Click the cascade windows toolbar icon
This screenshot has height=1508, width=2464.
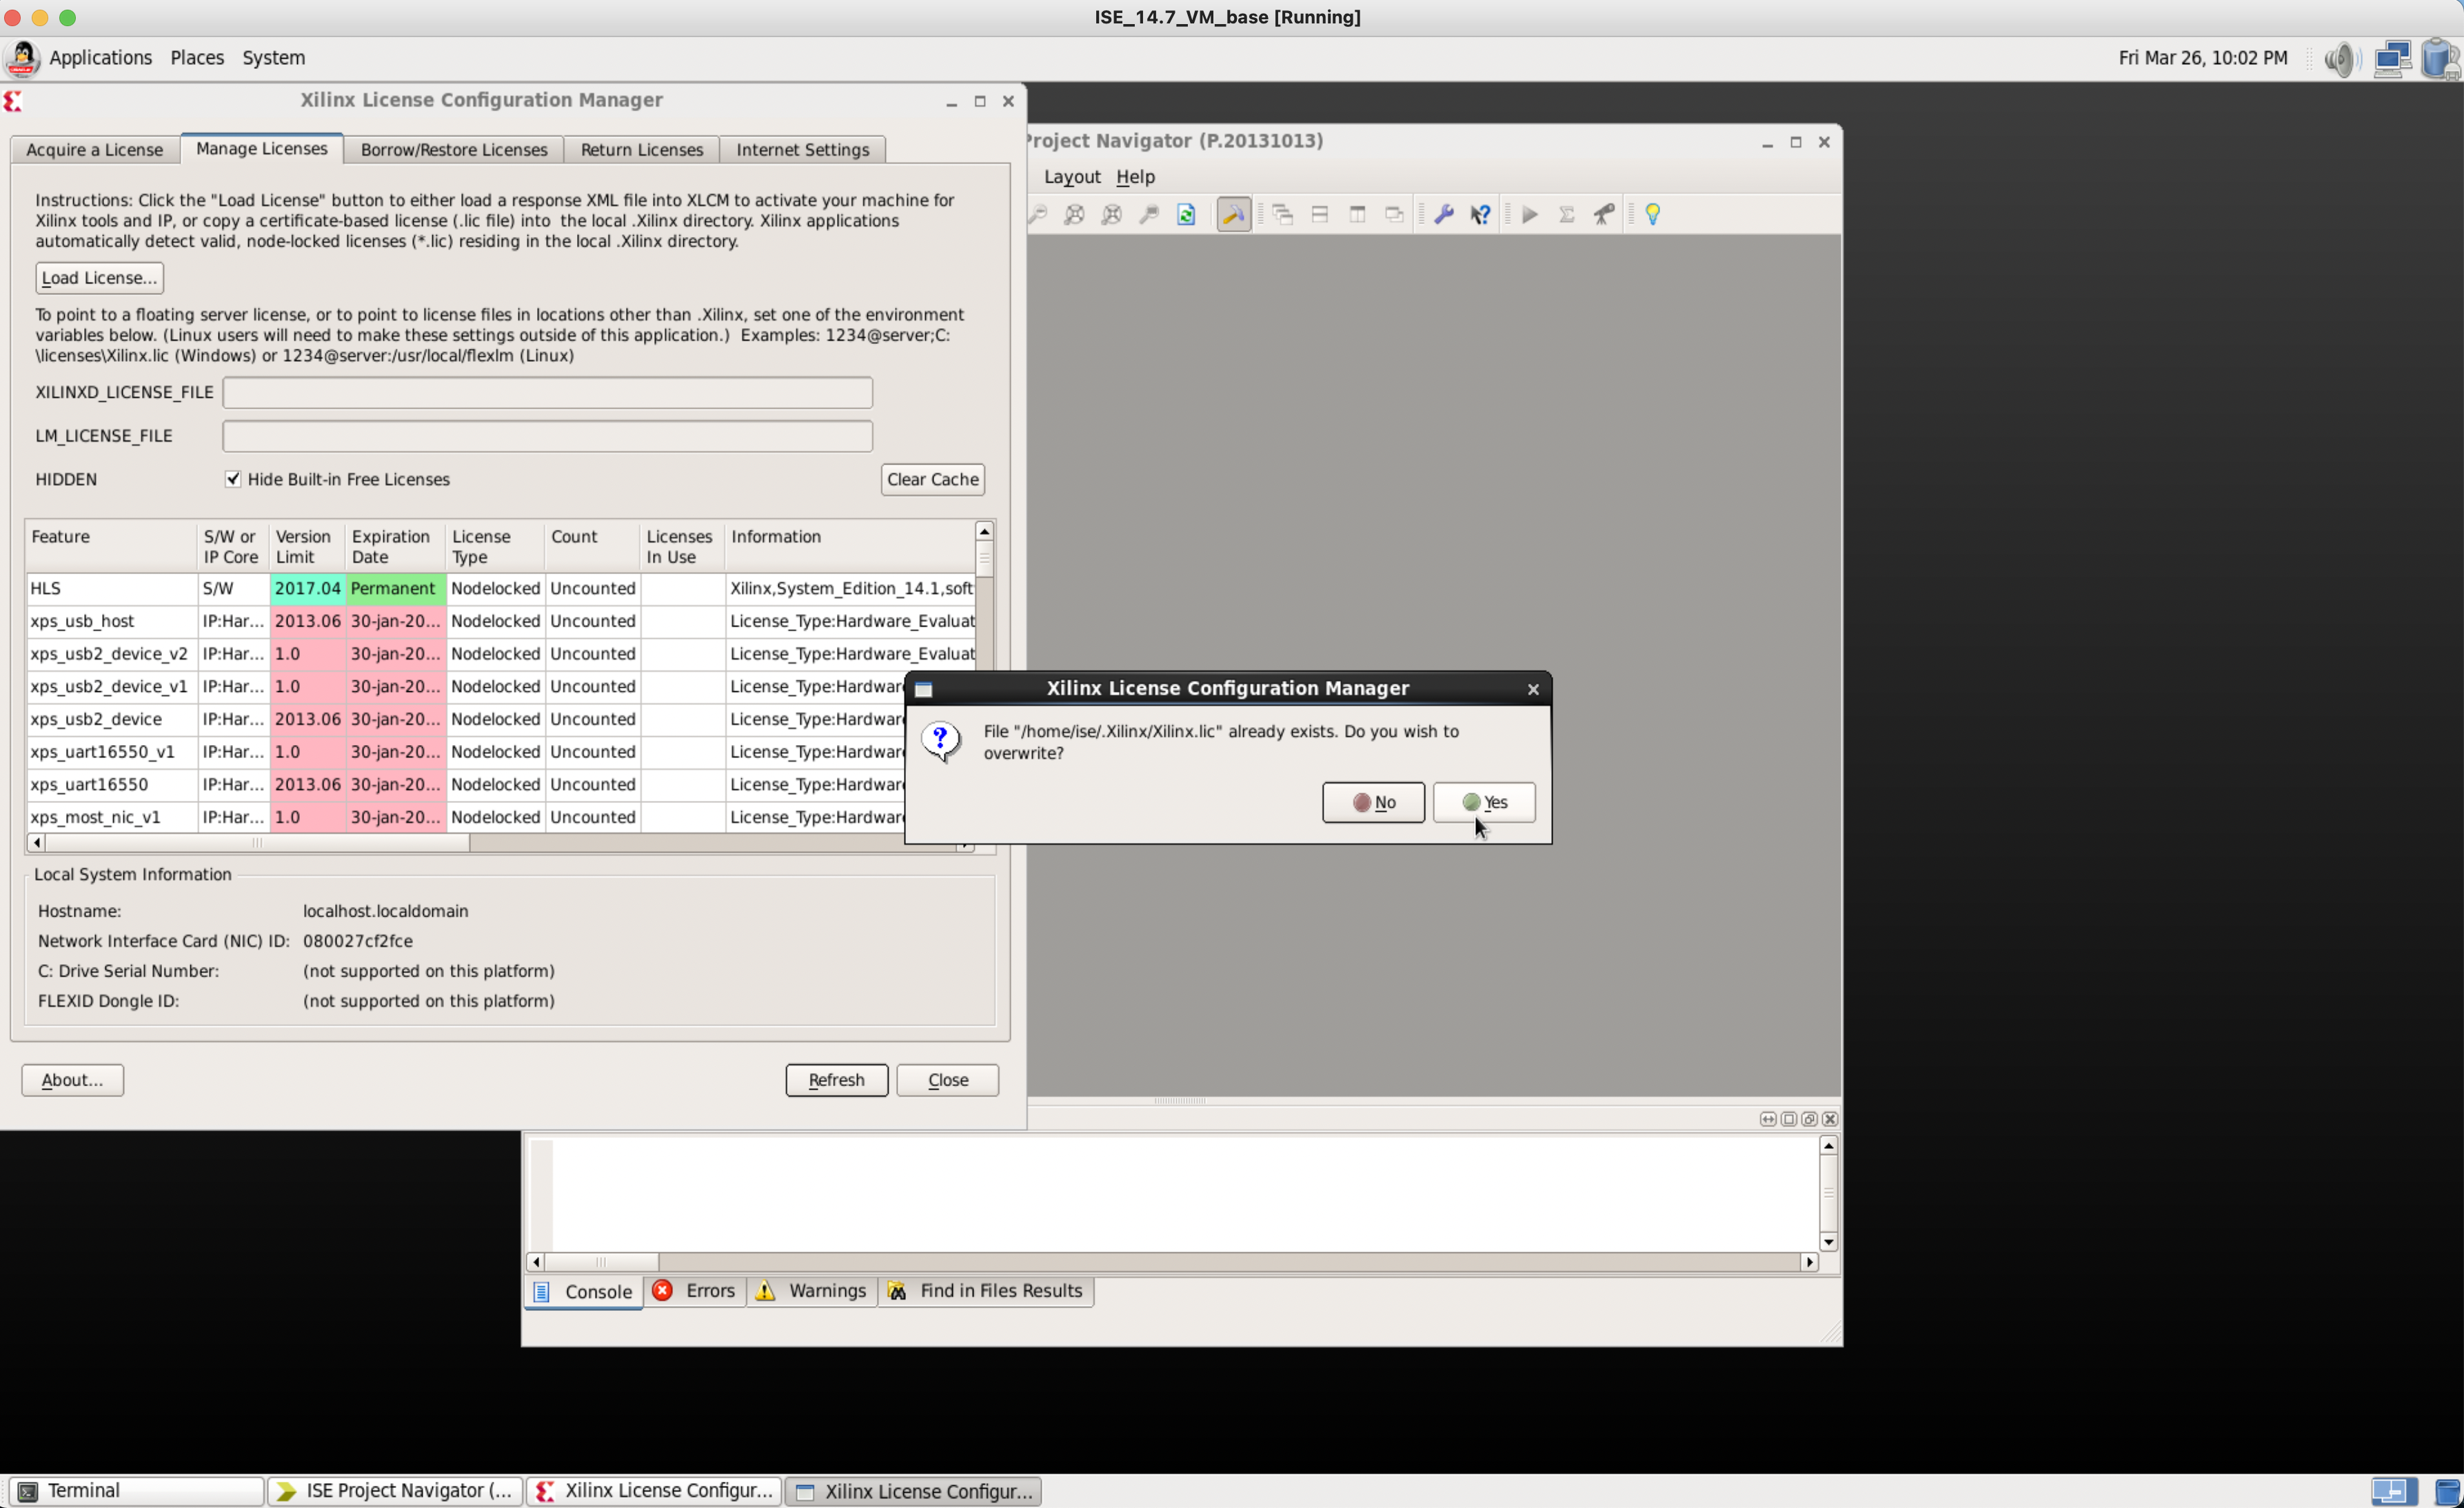click(1283, 214)
